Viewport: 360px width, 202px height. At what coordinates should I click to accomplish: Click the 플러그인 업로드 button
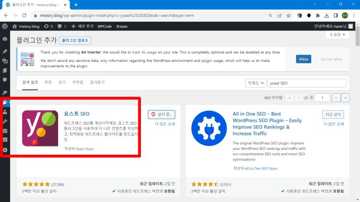75,40
